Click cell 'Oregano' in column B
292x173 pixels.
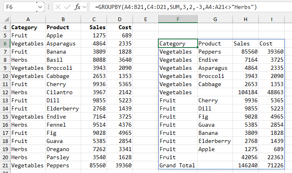tap(63, 149)
